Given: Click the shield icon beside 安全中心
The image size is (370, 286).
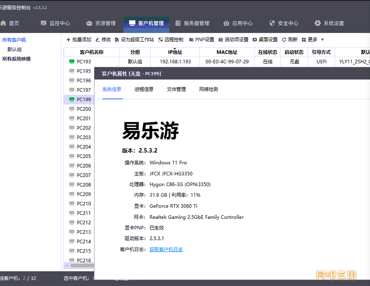Looking at the screenshot, I should tap(272, 23).
